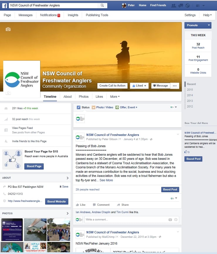Click the globe audience icon on January 4 post
217x254 pixels.
151,139
